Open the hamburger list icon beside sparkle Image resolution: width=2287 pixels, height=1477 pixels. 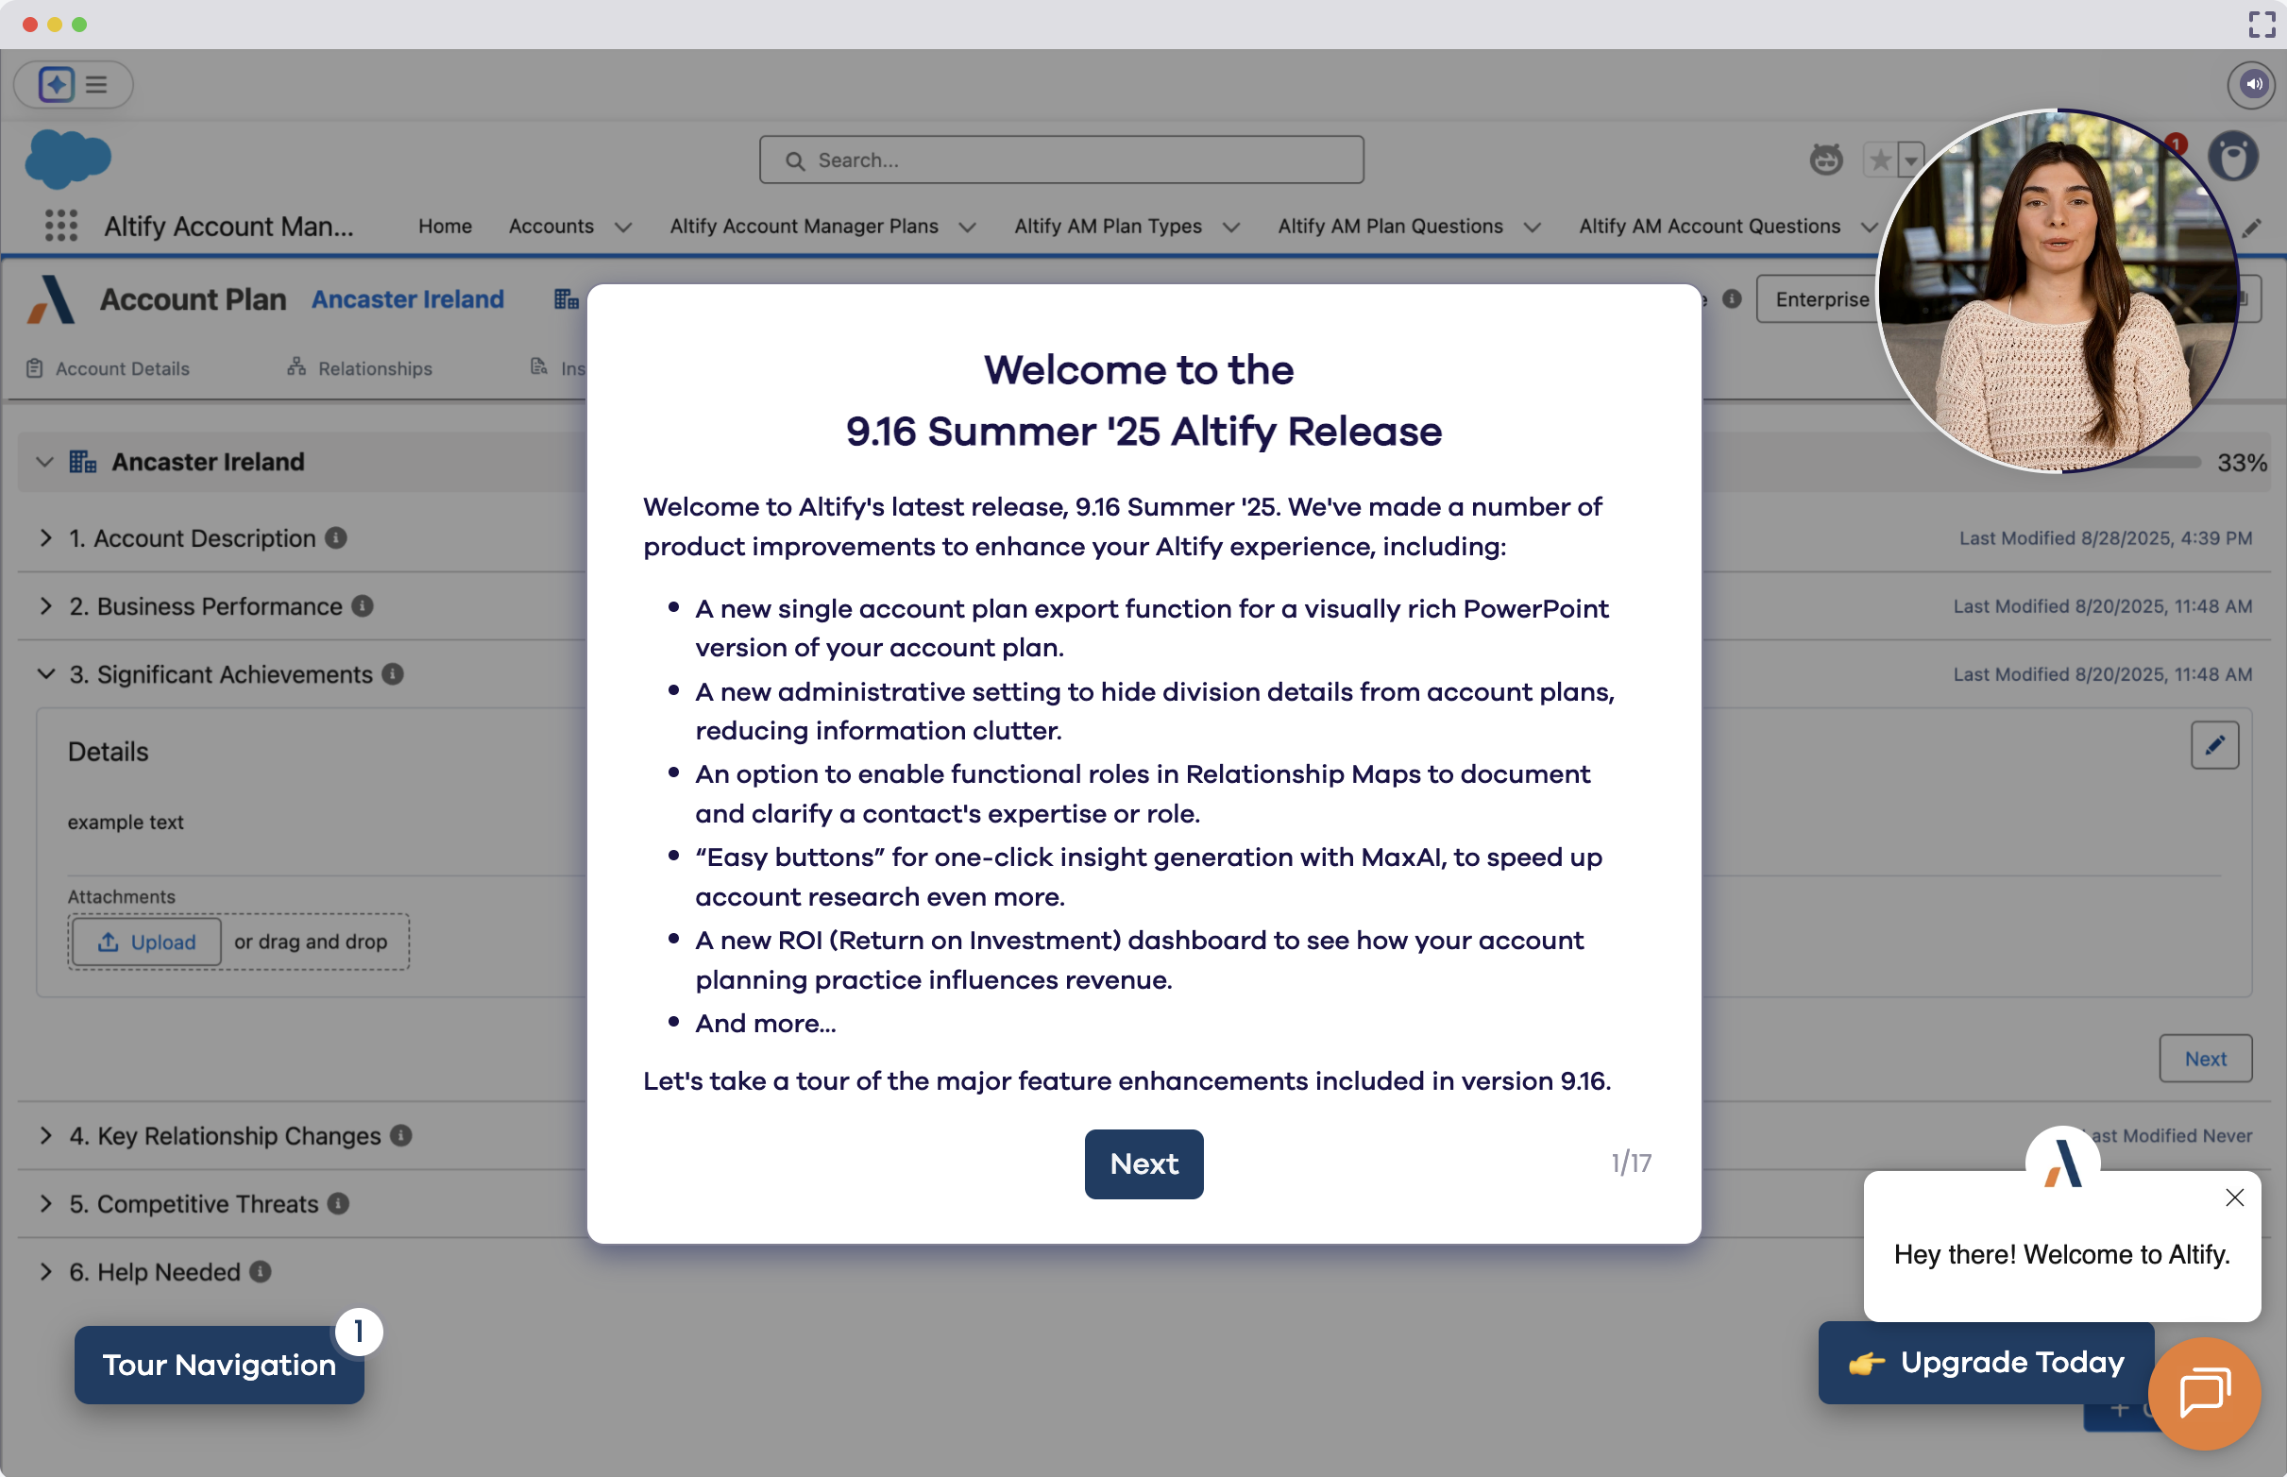tap(96, 84)
